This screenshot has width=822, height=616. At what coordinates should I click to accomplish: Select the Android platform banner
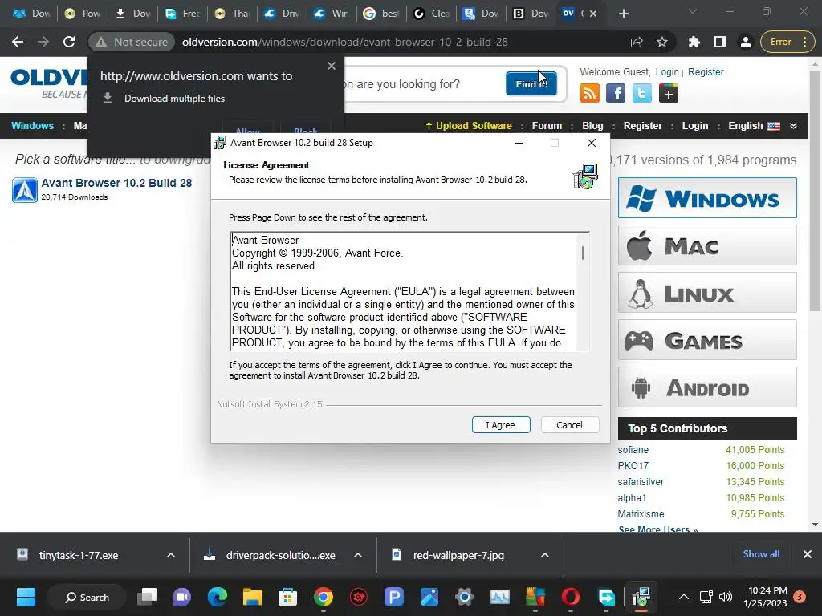pyautogui.click(x=707, y=387)
